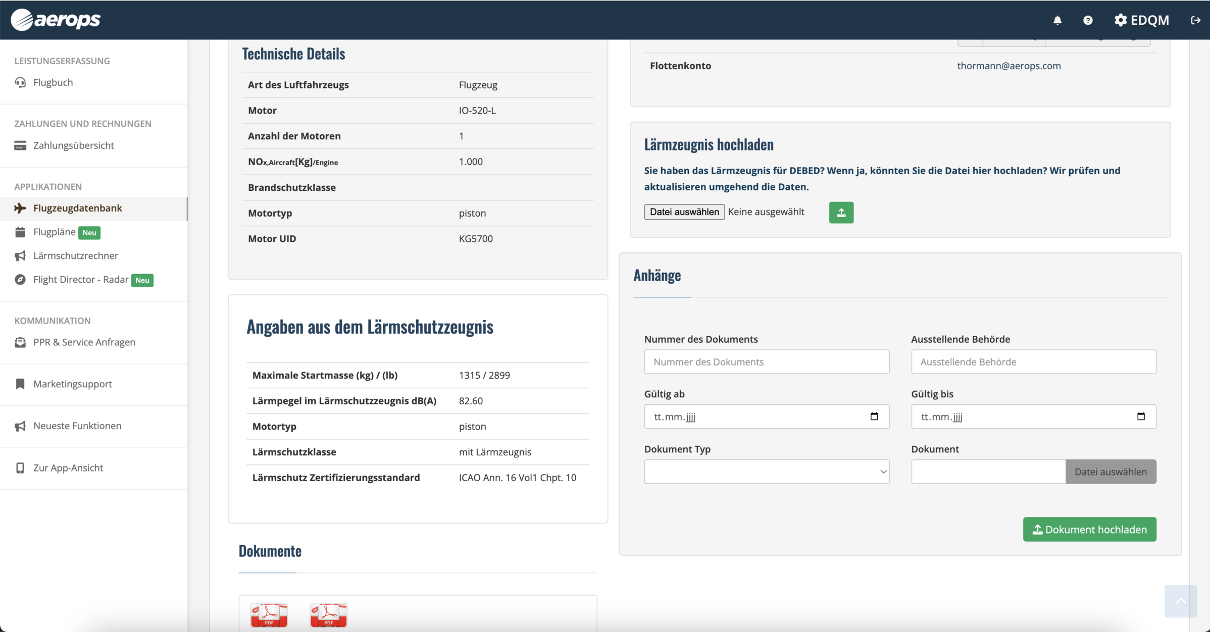Click the logout icon

[x=1195, y=20]
